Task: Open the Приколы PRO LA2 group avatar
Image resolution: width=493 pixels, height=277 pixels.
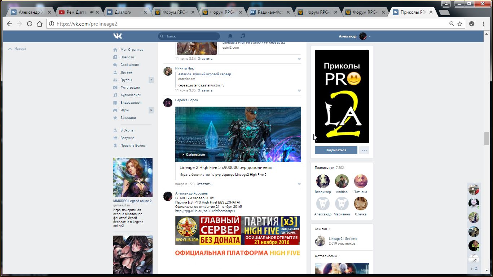Action: [x=342, y=97]
